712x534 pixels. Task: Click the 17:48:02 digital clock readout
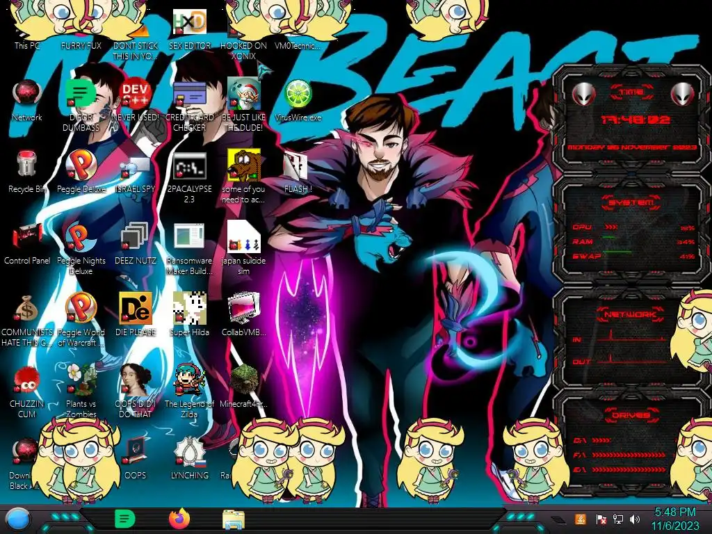(x=636, y=120)
